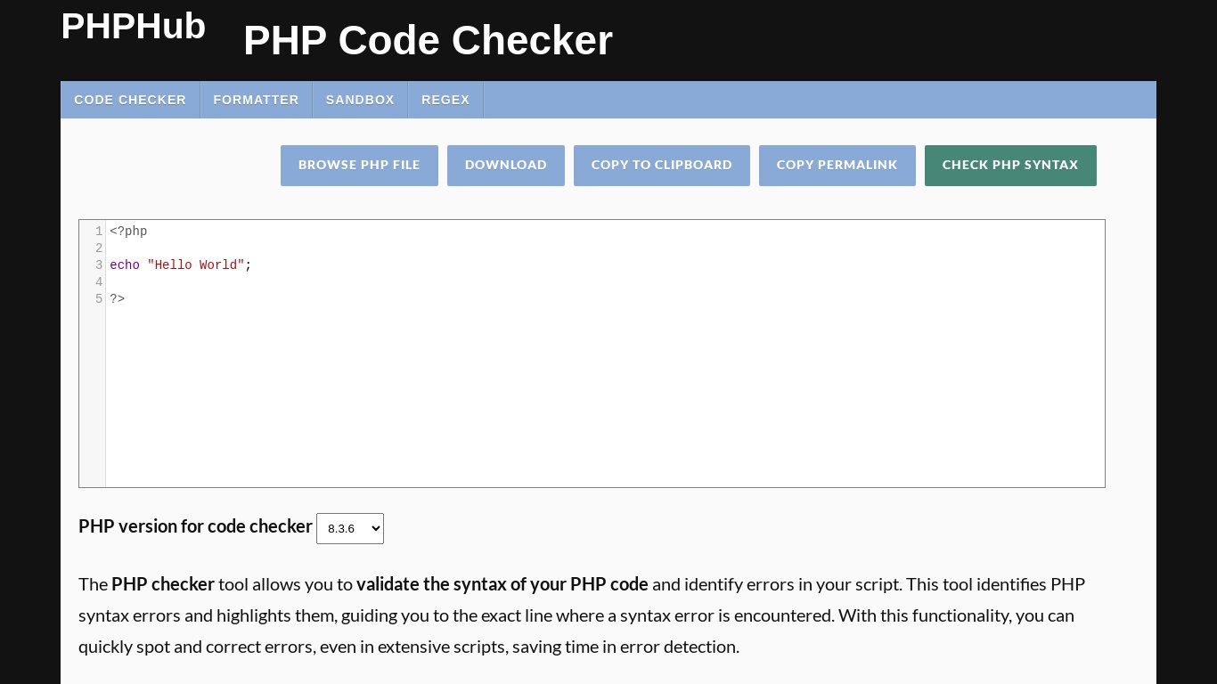This screenshot has width=1217, height=684.
Task: Click the echo "Hello World" code line
Action: point(181,265)
